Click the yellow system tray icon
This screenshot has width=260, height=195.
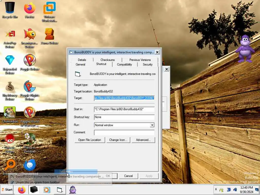[221, 190]
